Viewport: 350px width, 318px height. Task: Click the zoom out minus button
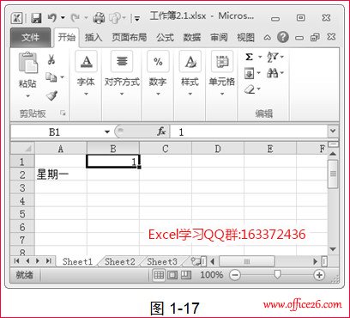[x=235, y=275]
